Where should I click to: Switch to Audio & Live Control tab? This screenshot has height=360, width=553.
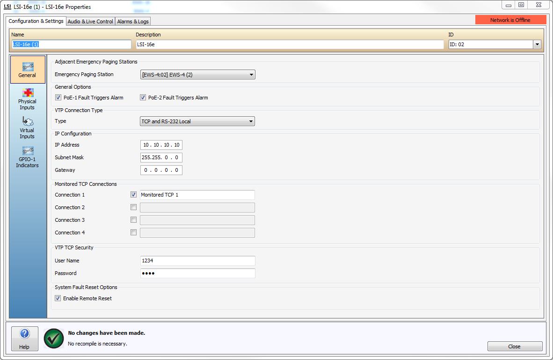tap(90, 21)
